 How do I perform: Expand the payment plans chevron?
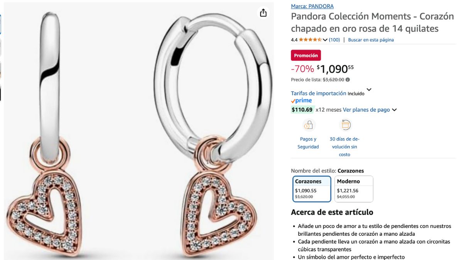click(394, 110)
